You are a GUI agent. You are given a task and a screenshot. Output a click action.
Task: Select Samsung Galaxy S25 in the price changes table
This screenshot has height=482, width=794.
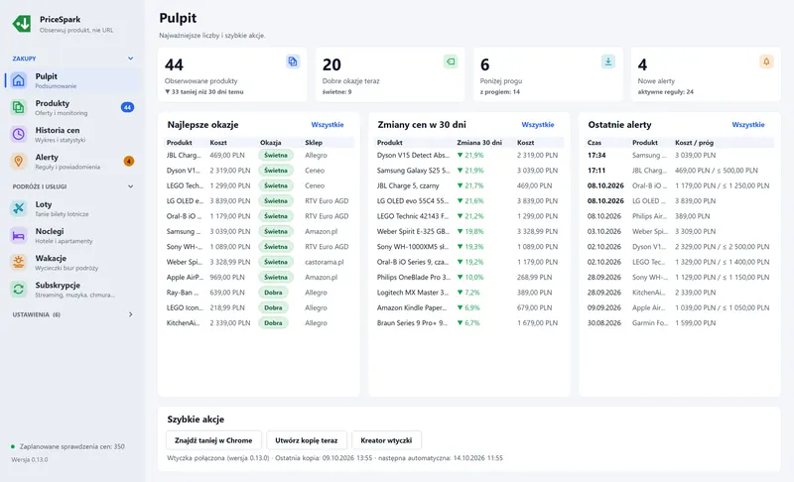[468, 171]
